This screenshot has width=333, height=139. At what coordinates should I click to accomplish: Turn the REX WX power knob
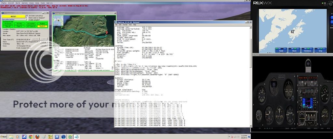pyautogui.click(x=330, y=4)
